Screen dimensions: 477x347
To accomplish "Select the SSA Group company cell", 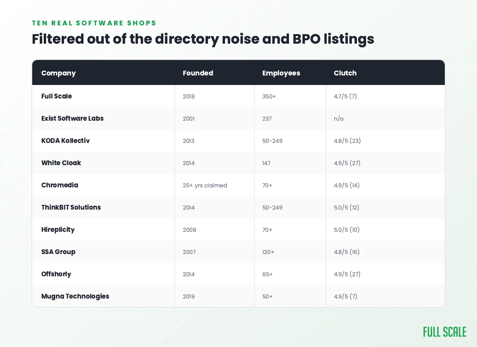I will pyautogui.click(x=58, y=252).
